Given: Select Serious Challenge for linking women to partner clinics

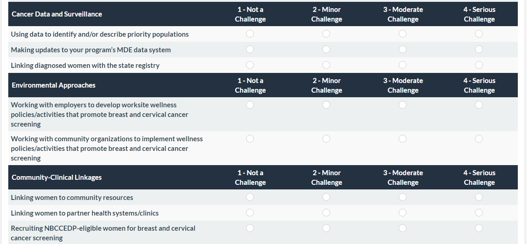Looking at the screenshot, I should 479,213.
